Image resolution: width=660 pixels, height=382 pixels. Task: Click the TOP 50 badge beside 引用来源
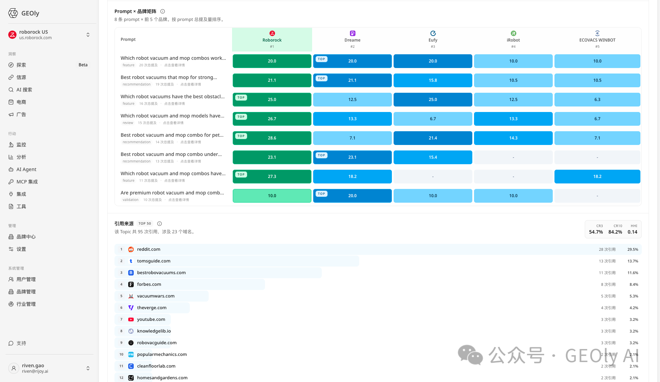pyautogui.click(x=145, y=224)
